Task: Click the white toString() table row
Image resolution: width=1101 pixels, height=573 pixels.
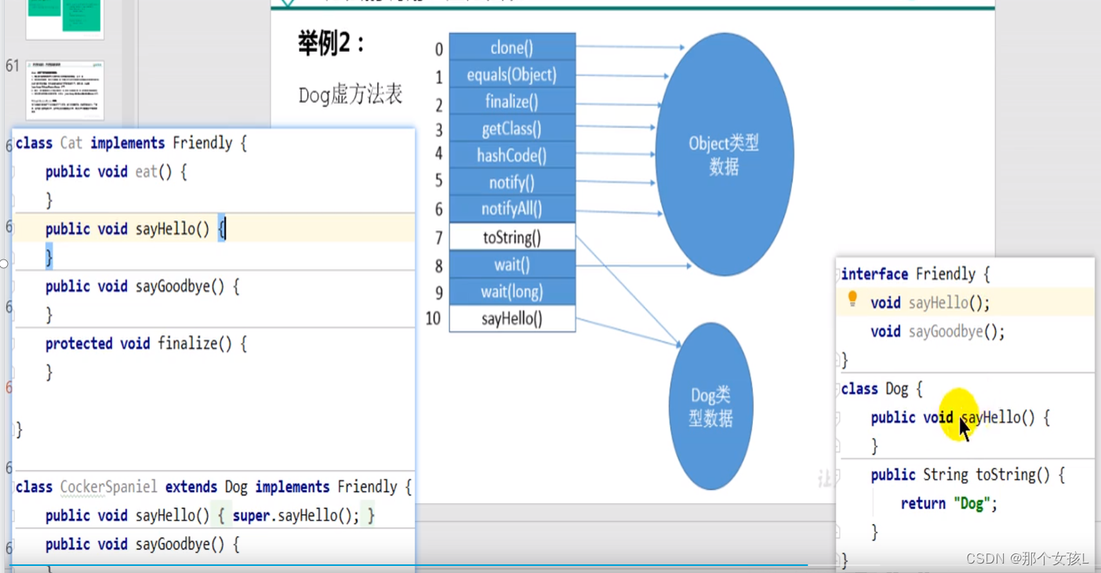Action: click(512, 237)
